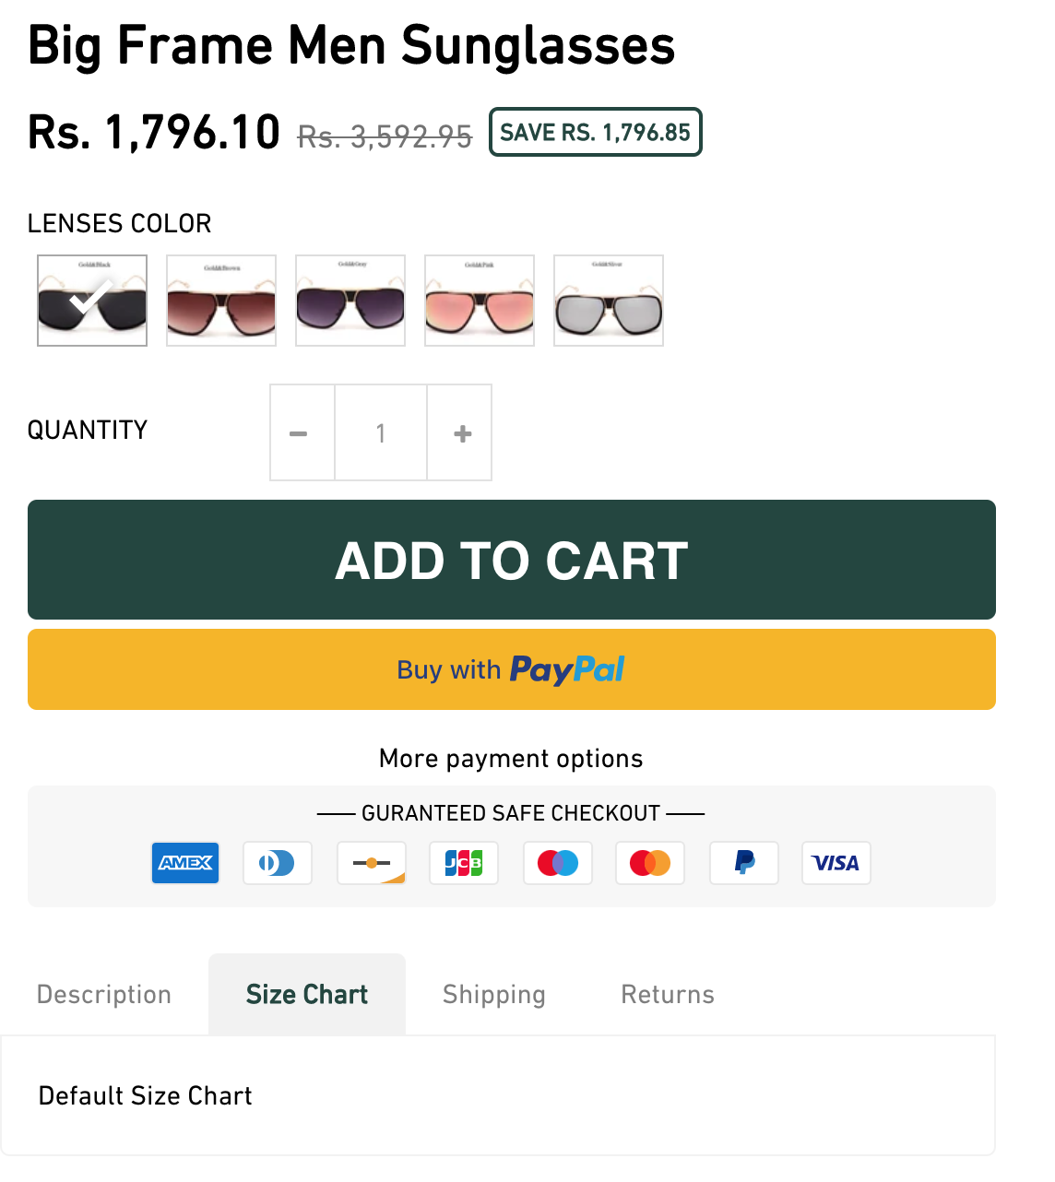Switch to the Shipping tab
Viewport: 1055px width, 1182px height.
click(x=494, y=995)
